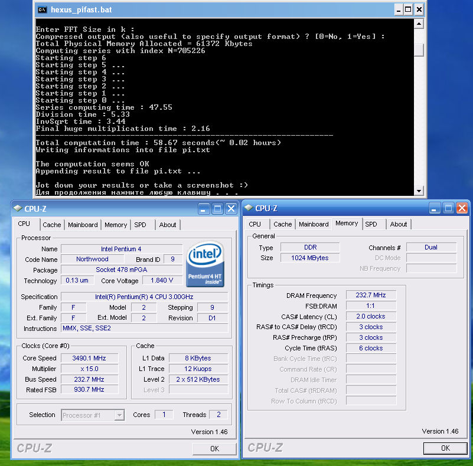Click the '1:1' FSB:DRAM value

tap(371, 306)
